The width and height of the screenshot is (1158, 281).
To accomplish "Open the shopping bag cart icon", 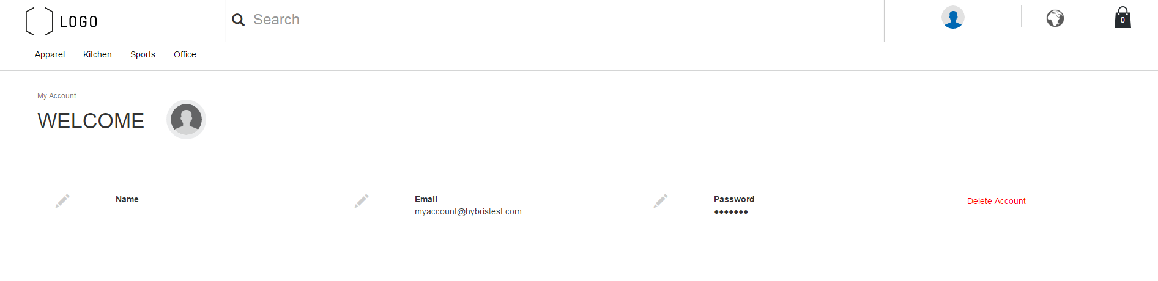I will 1123,18.
